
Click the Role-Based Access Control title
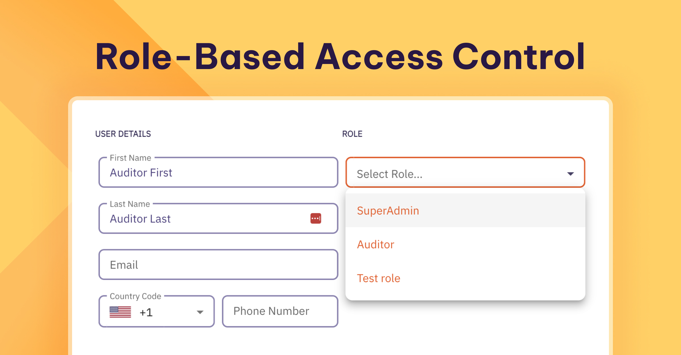340,57
